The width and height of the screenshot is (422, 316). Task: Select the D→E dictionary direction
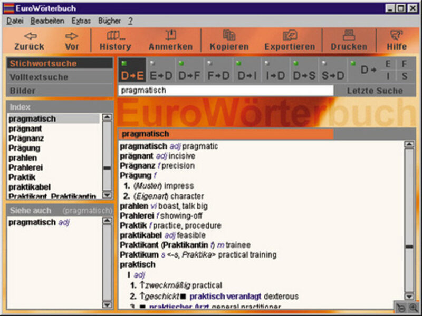[132, 70]
